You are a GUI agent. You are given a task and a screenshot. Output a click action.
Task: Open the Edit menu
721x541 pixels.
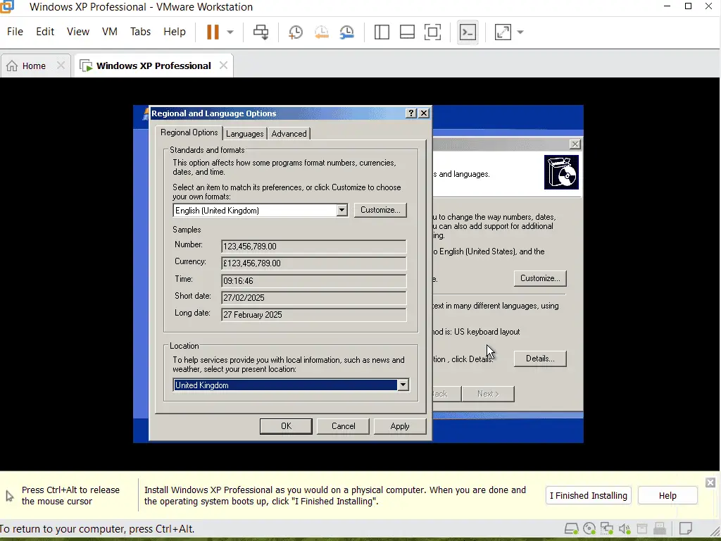pyautogui.click(x=45, y=32)
